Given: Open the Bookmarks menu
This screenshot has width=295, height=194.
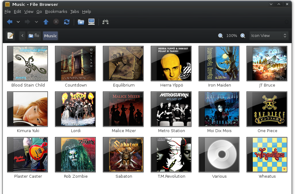Looking at the screenshot, I should click(56, 12).
